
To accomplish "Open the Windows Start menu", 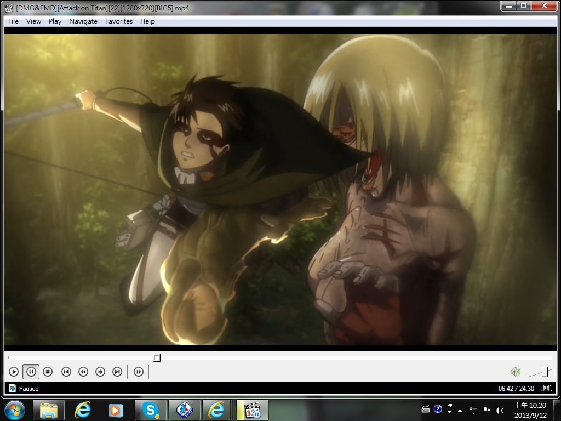I will [14, 410].
